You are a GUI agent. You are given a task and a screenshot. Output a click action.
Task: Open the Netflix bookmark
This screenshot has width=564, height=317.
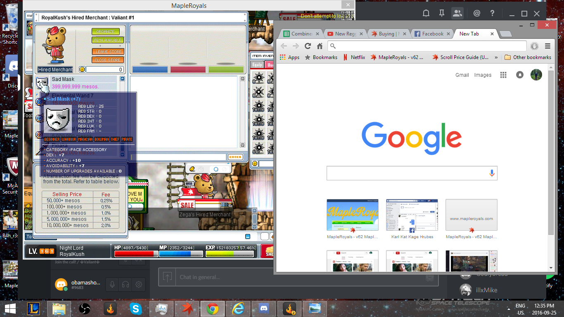(x=354, y=57)
